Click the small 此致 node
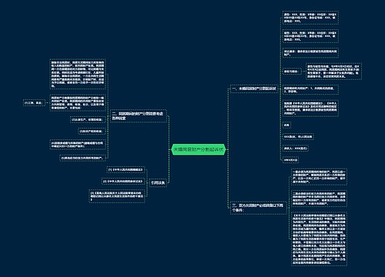 click(286, 125)
